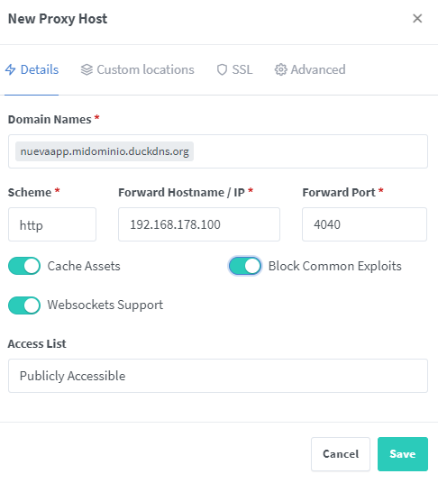
Task: Cancel the proxy host creation
Action: [341, 454]
